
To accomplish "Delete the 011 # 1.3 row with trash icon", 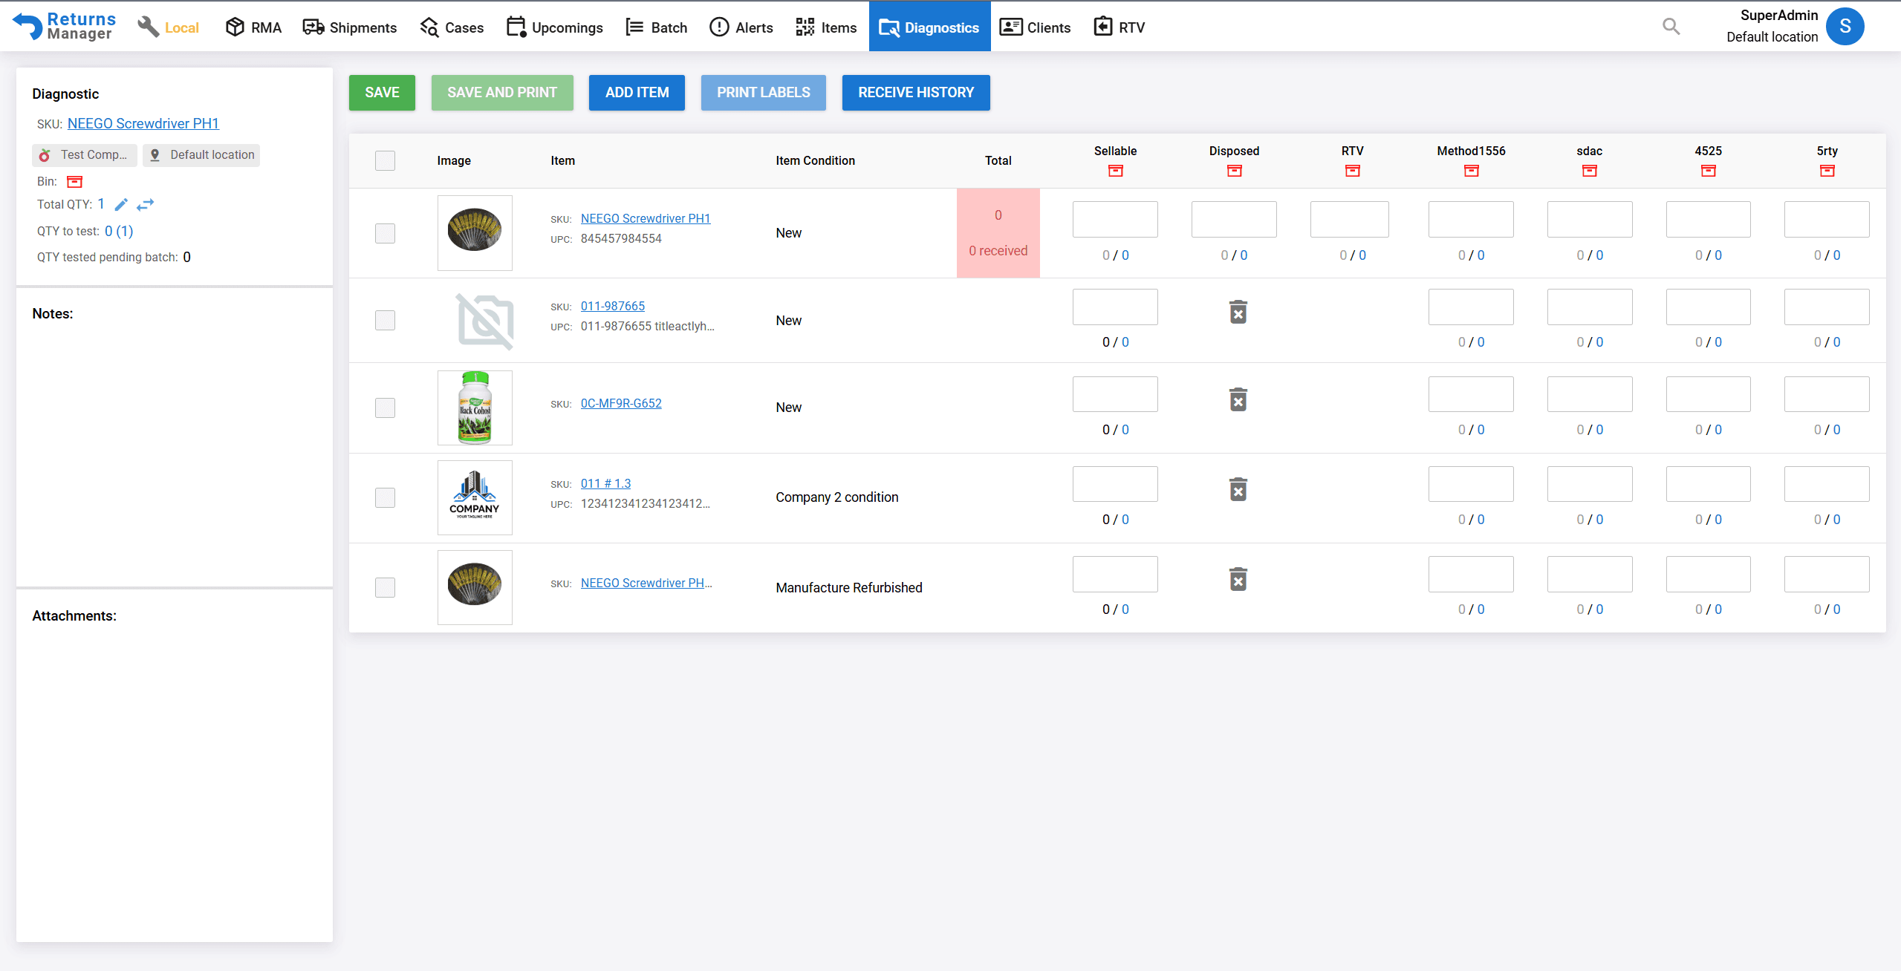I will pos(1238,490).
